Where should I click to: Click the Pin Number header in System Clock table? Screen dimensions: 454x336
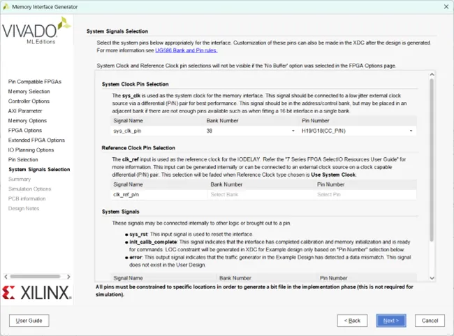click(x=315, y=120)
